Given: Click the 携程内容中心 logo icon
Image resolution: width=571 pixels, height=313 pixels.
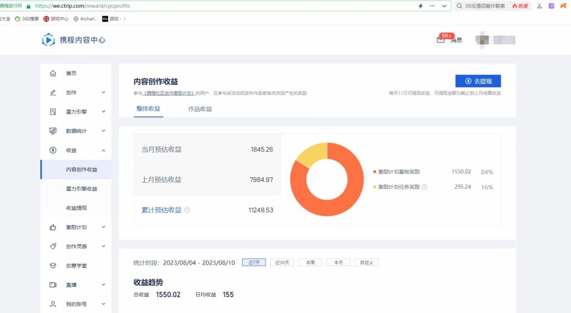Looking at the screenshot, I should point(49,40).
